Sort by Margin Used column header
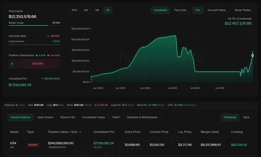 [x=210, y=132]
